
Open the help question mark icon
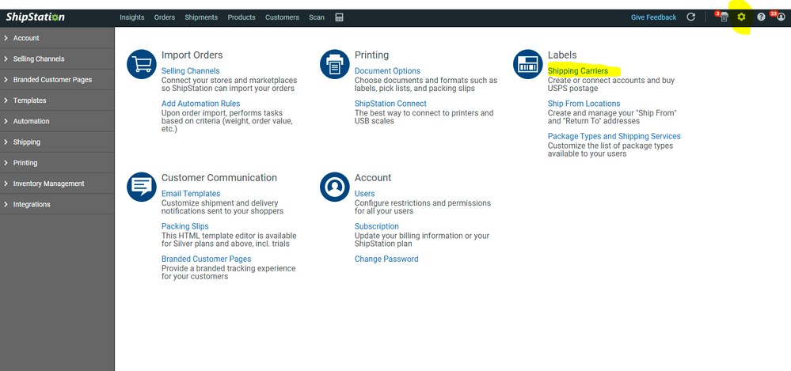pos(761,17)
